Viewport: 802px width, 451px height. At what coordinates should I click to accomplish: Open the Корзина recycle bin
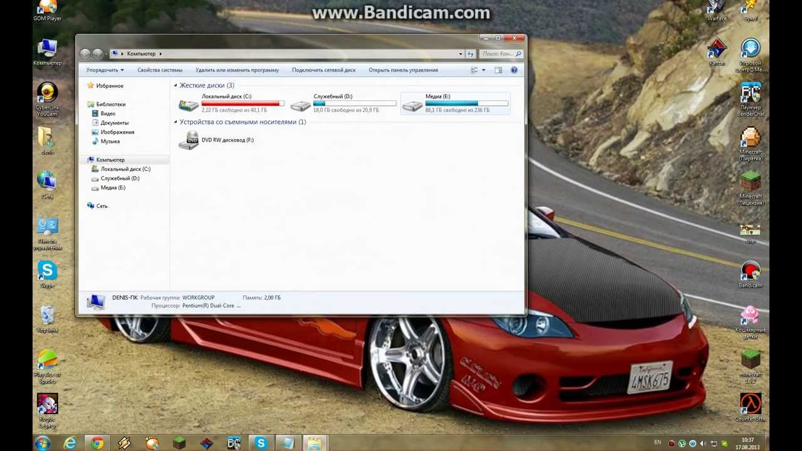click(x=47, y=319)
